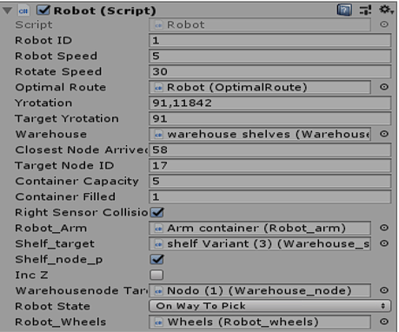Open the Robot State dropdown
The image size is (399, 332).
click(x=269, y=306)
